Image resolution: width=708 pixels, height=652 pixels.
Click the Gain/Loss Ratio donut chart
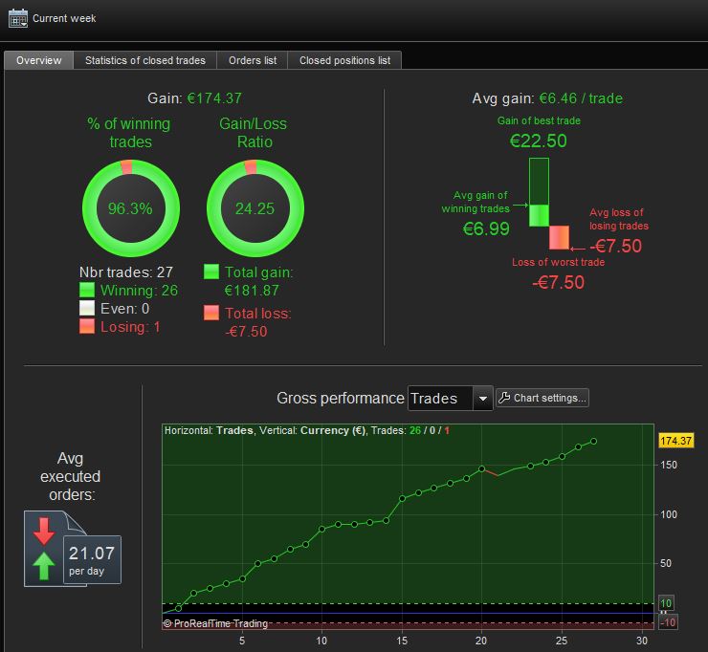pyautogui.click(x=255, y=208)
